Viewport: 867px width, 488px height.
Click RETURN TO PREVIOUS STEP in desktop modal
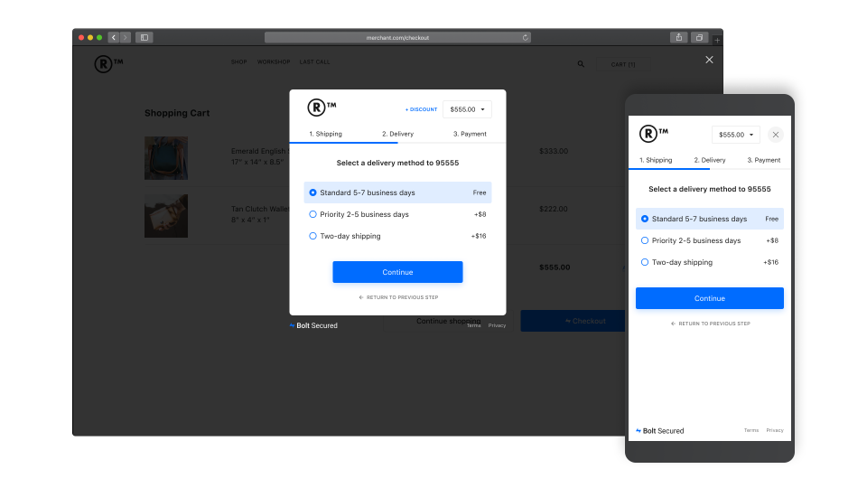click(x=398, y=297)
